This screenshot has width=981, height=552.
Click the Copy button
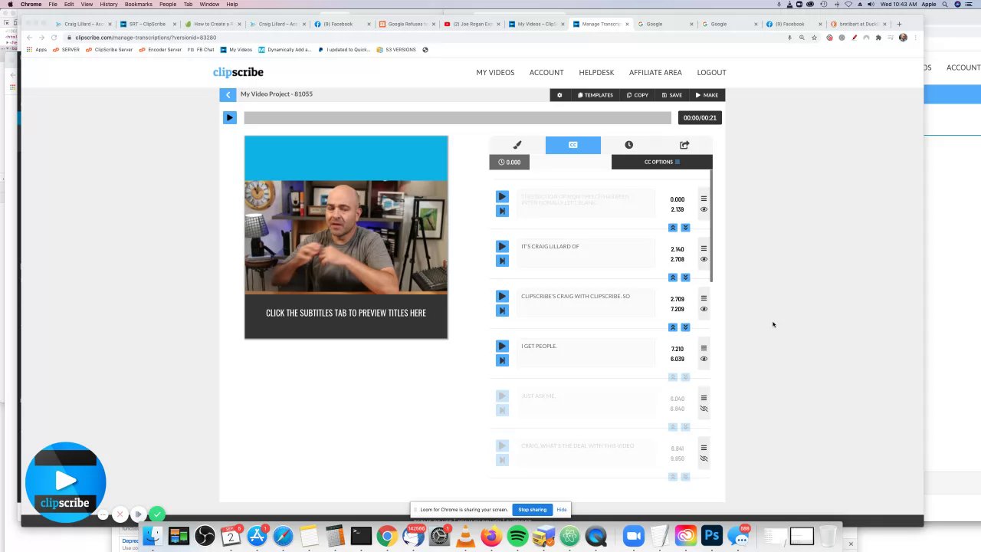tap(637, 95)
